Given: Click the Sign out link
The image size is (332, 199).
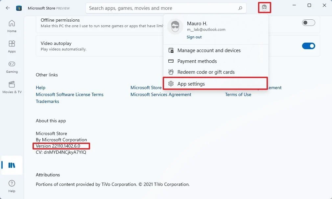Looking at the screenshot, I should (x=194, y=37).
